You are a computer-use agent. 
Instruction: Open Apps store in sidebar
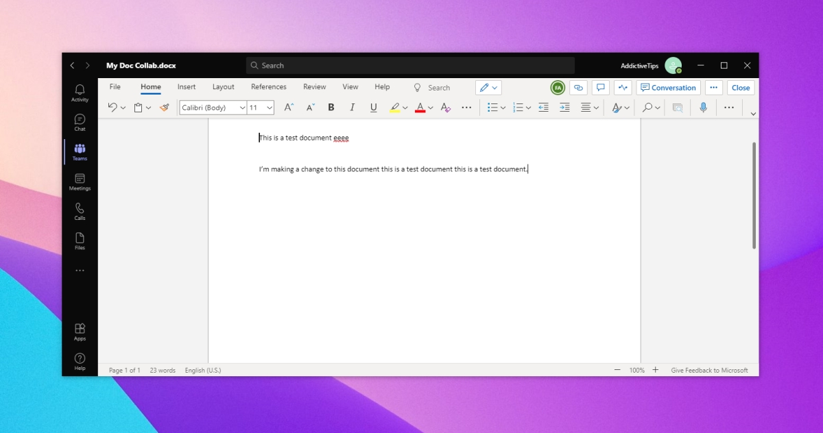80,332
